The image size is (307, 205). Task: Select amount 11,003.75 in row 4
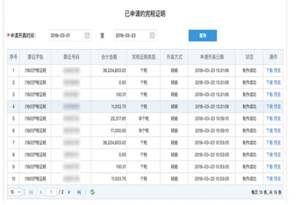(x=119, y=107)
